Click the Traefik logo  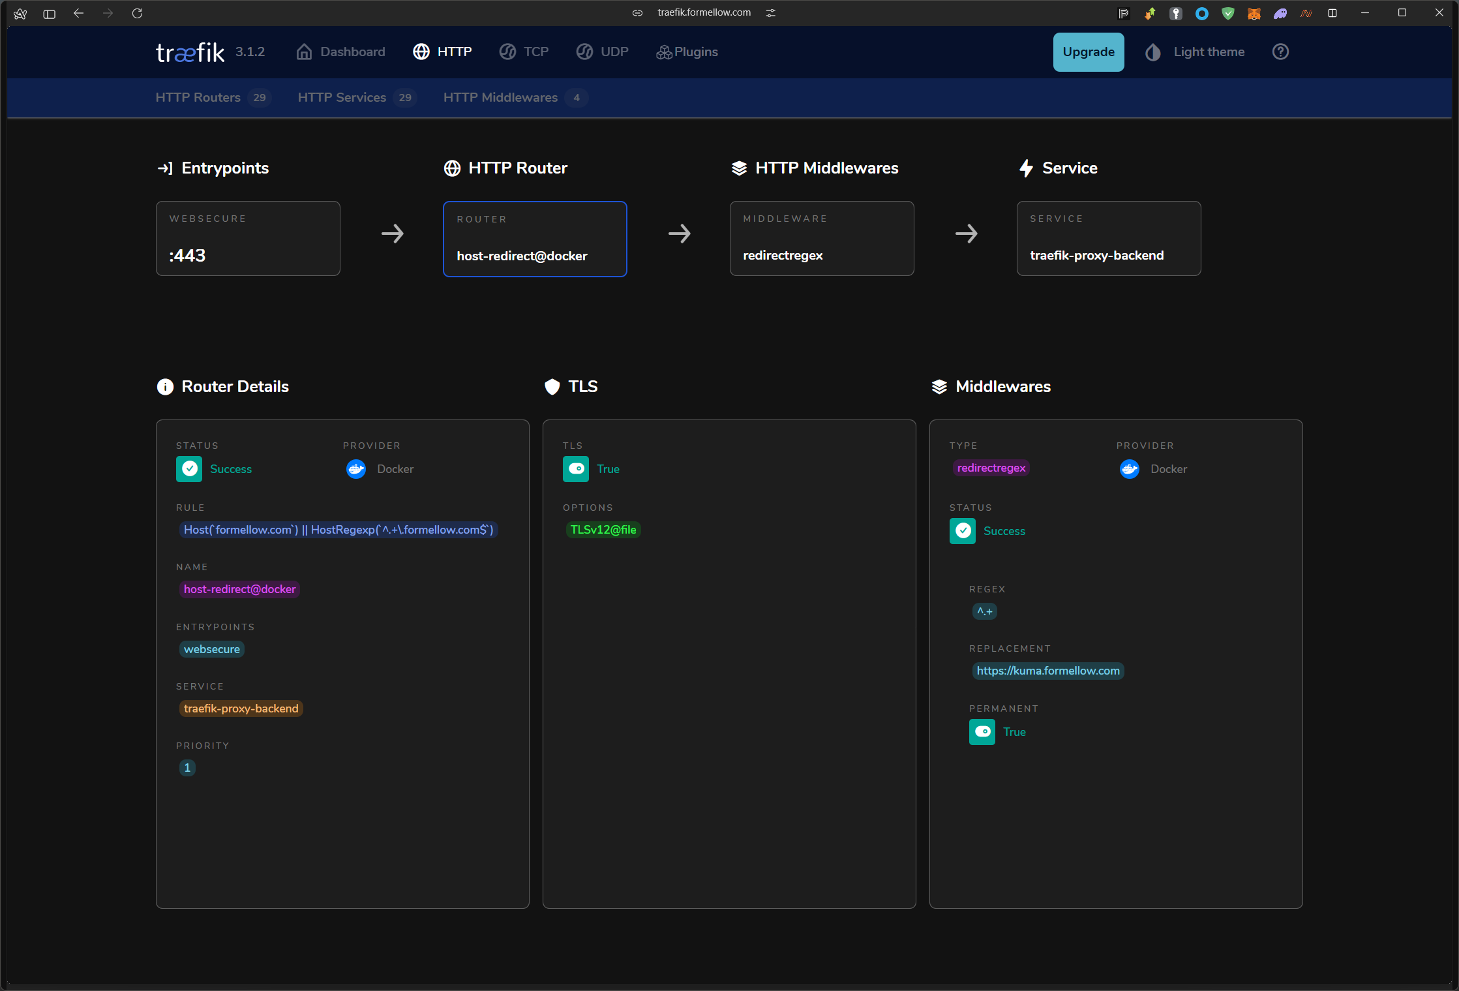[x=190, y=52]
